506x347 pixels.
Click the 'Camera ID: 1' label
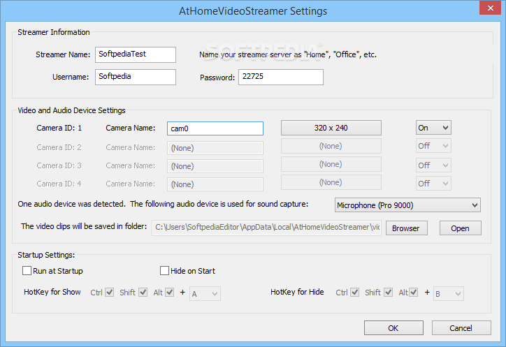59,128
